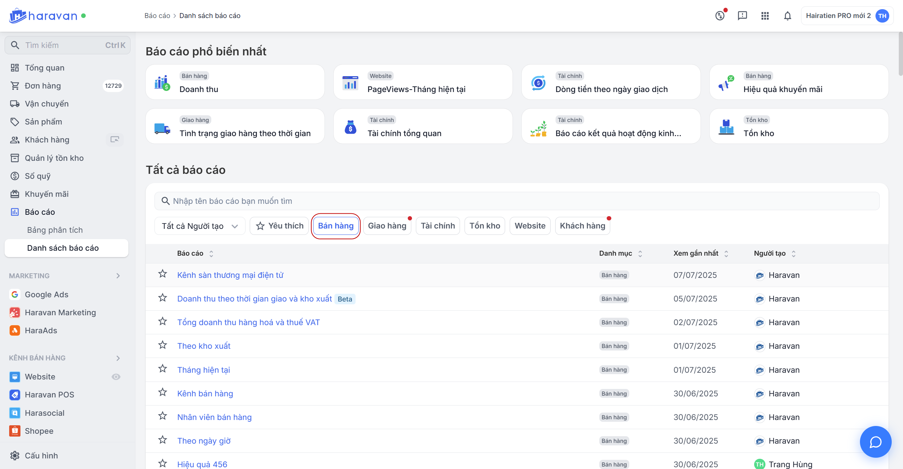903x469 pixels.
Task: Click the icon beside Khách hàng in sidebar
Action: point(115,140)
